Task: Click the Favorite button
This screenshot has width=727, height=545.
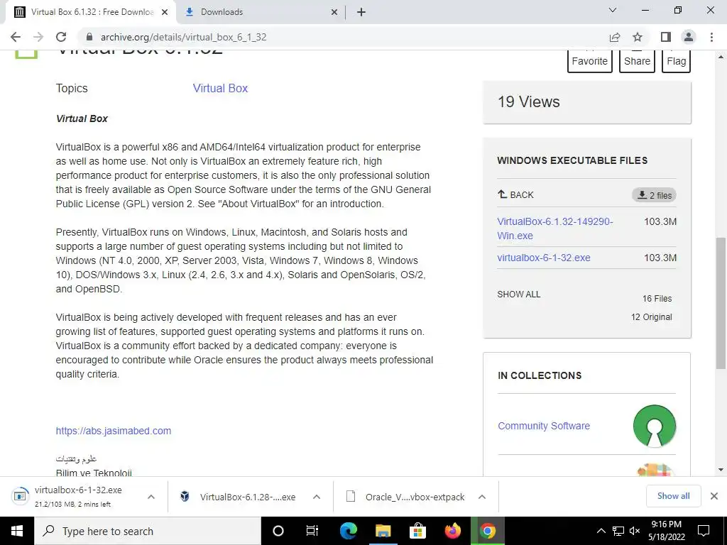Action: coord(590,61)
